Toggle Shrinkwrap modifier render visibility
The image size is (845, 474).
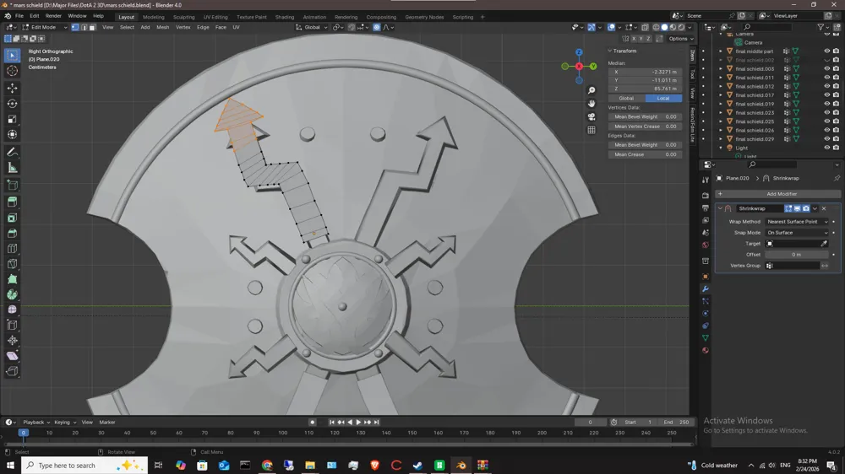(x=806, y=208)
